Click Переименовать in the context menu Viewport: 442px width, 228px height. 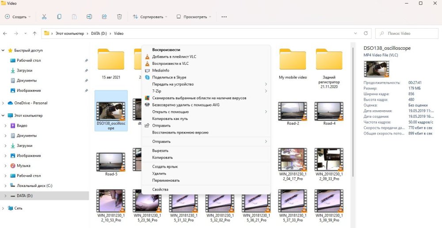coord(166,180)
